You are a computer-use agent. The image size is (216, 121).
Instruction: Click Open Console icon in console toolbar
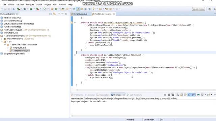209,95
